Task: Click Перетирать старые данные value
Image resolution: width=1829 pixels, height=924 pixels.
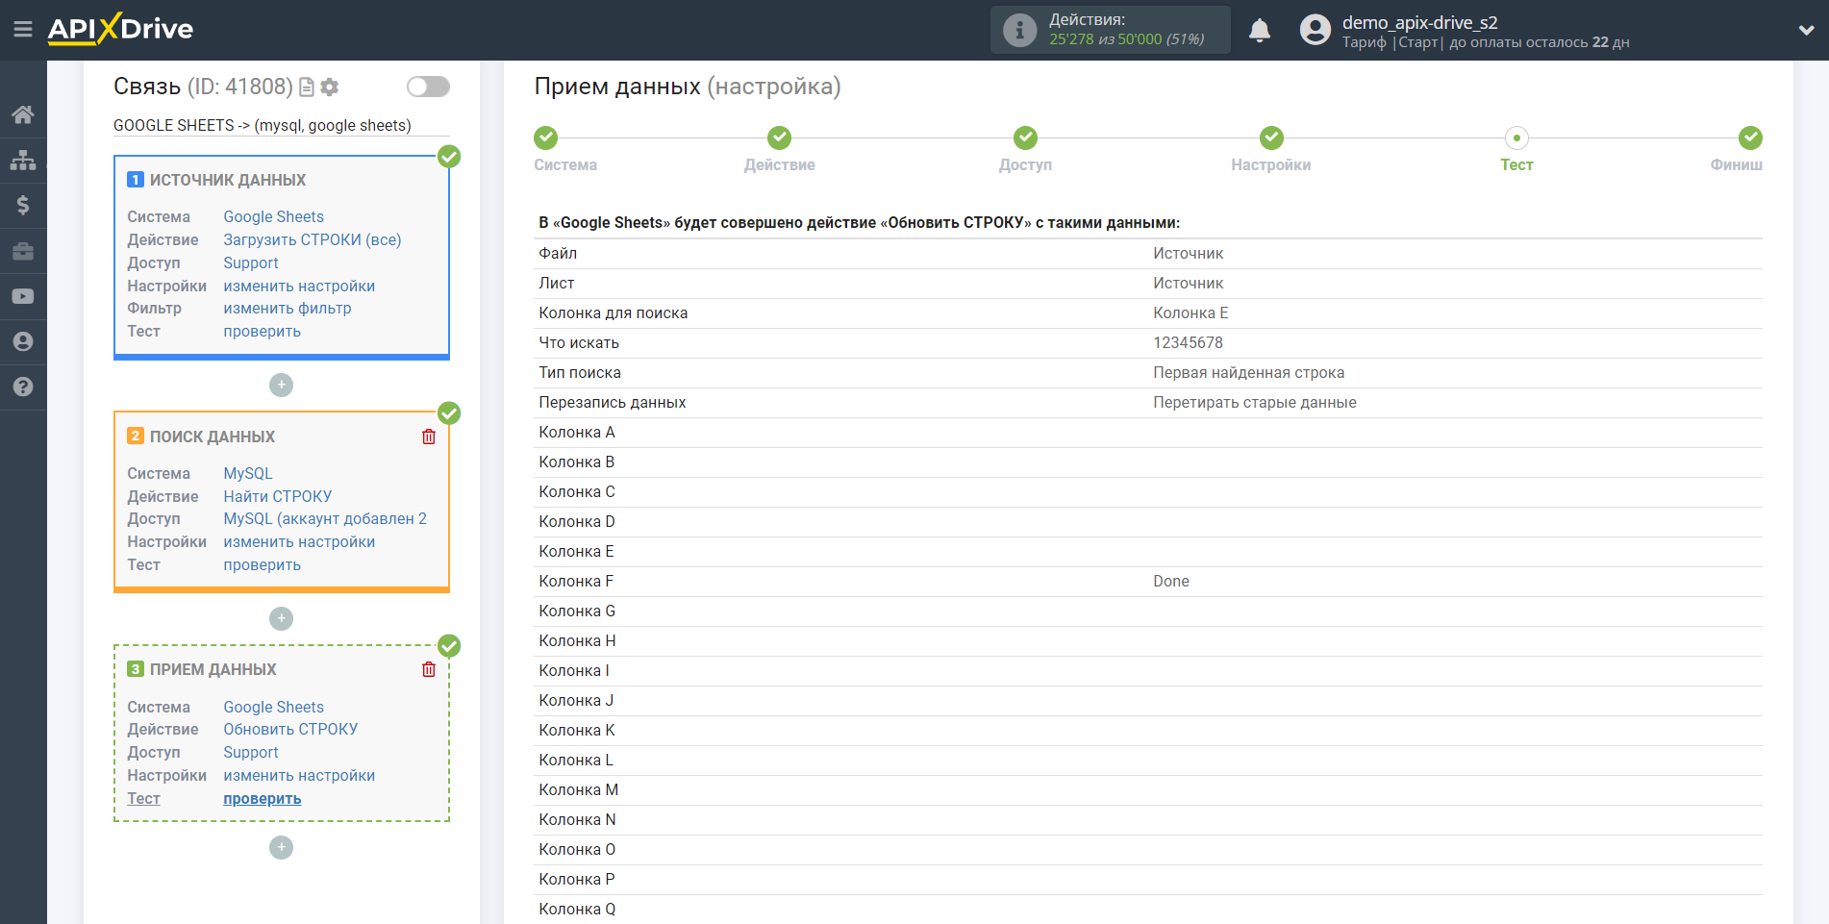Action: coord(1255,402)
